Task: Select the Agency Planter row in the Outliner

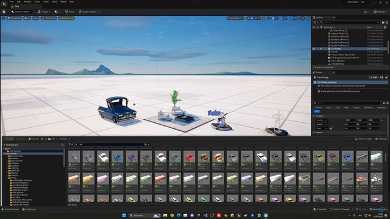Action: click(x=350, y=33)
